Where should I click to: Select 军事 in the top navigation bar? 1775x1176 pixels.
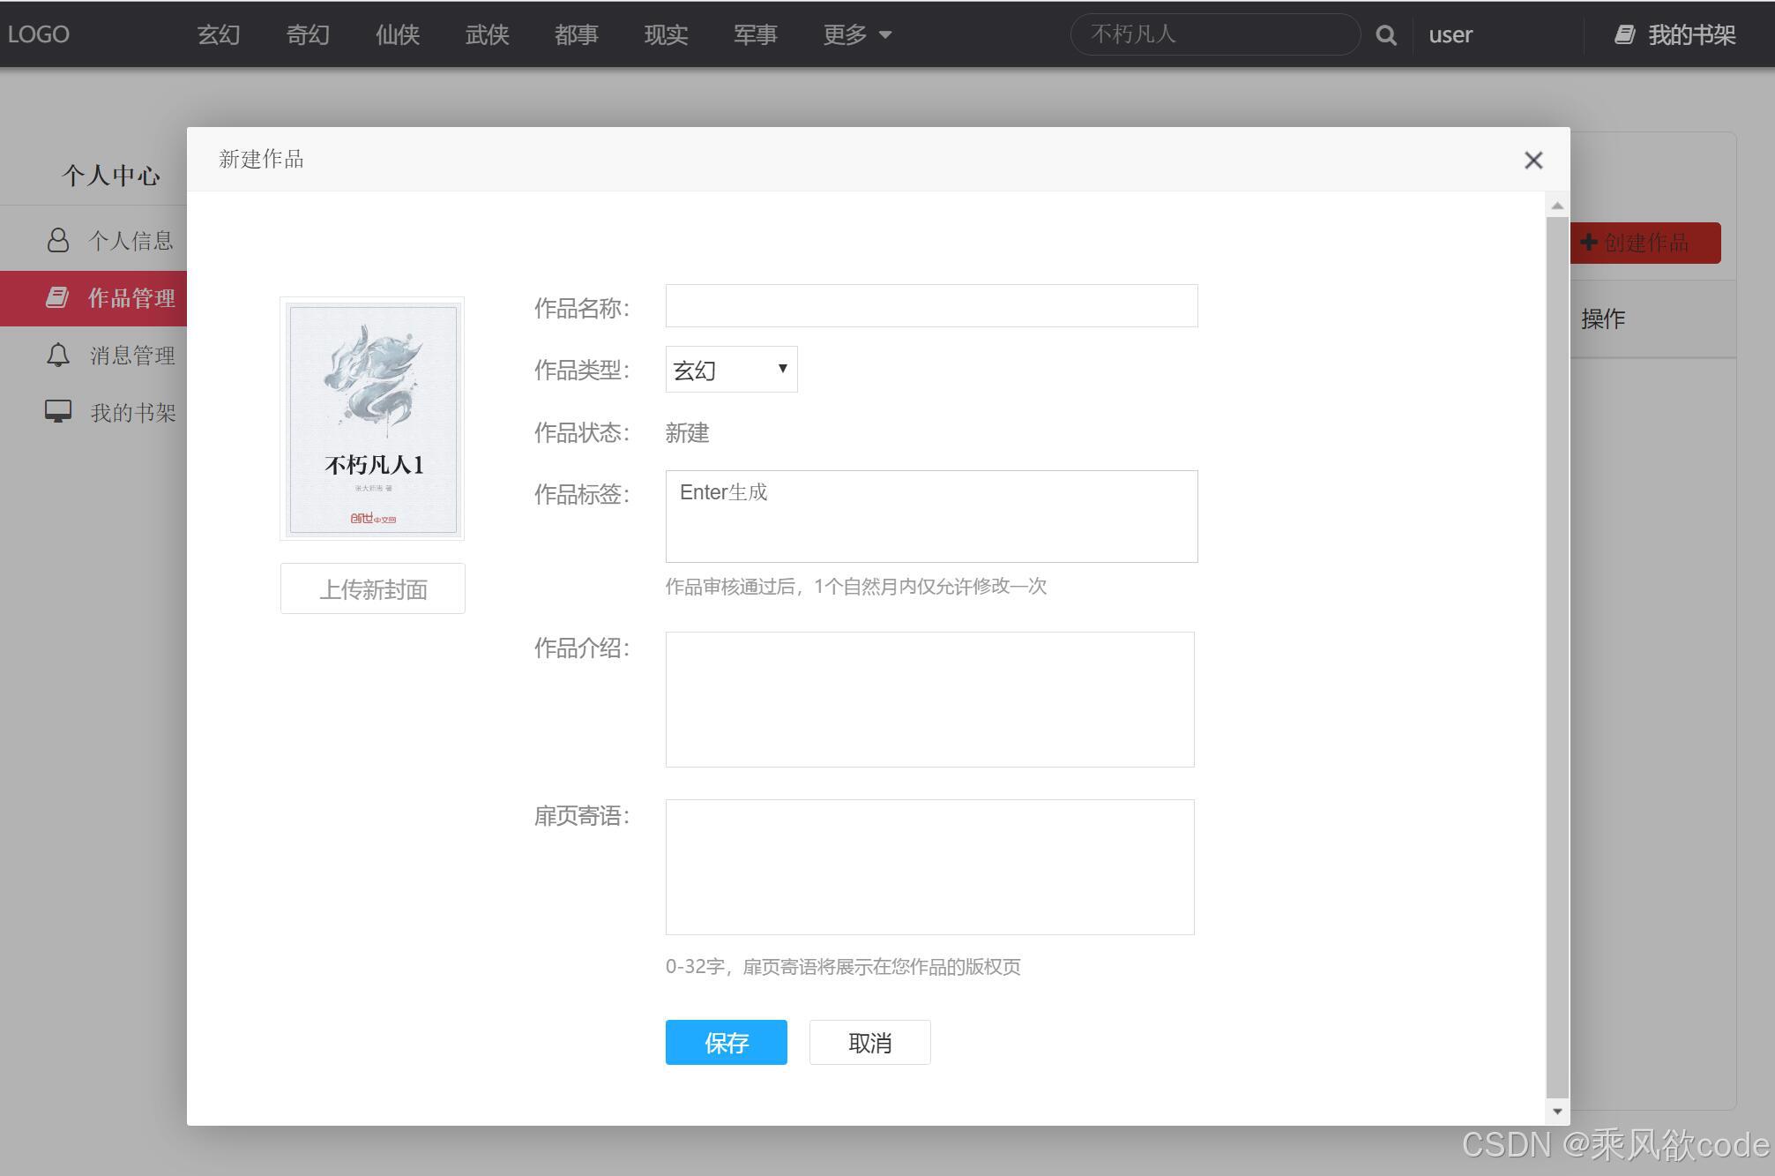pyautogui.click(x=755, y=34)
